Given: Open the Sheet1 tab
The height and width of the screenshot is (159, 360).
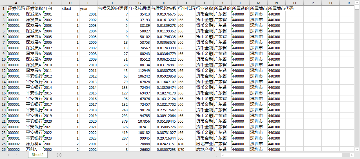Looking at the screenshot, I should (38, 155).
